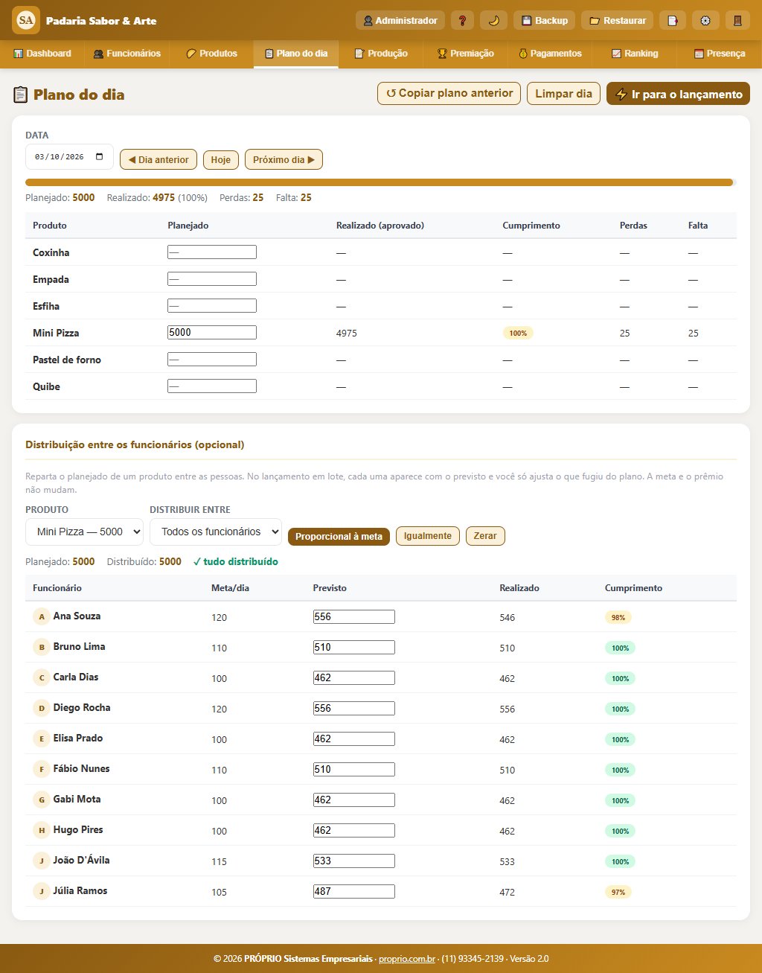Open the calendar picker icon in the date field

click(100, 157)
